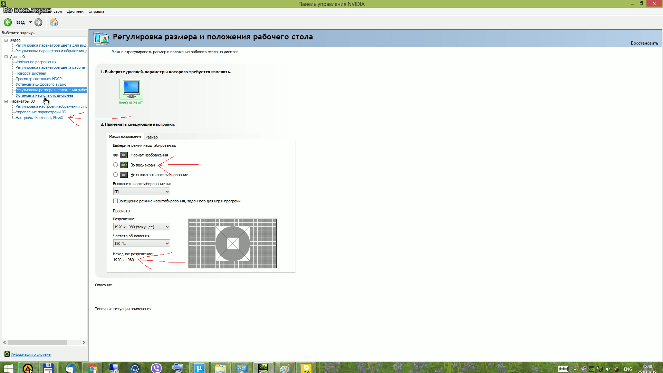Enable the "Замещение режима масштабирования" checkbox
This screenshot has width=663, height=373.
(116, 201)
